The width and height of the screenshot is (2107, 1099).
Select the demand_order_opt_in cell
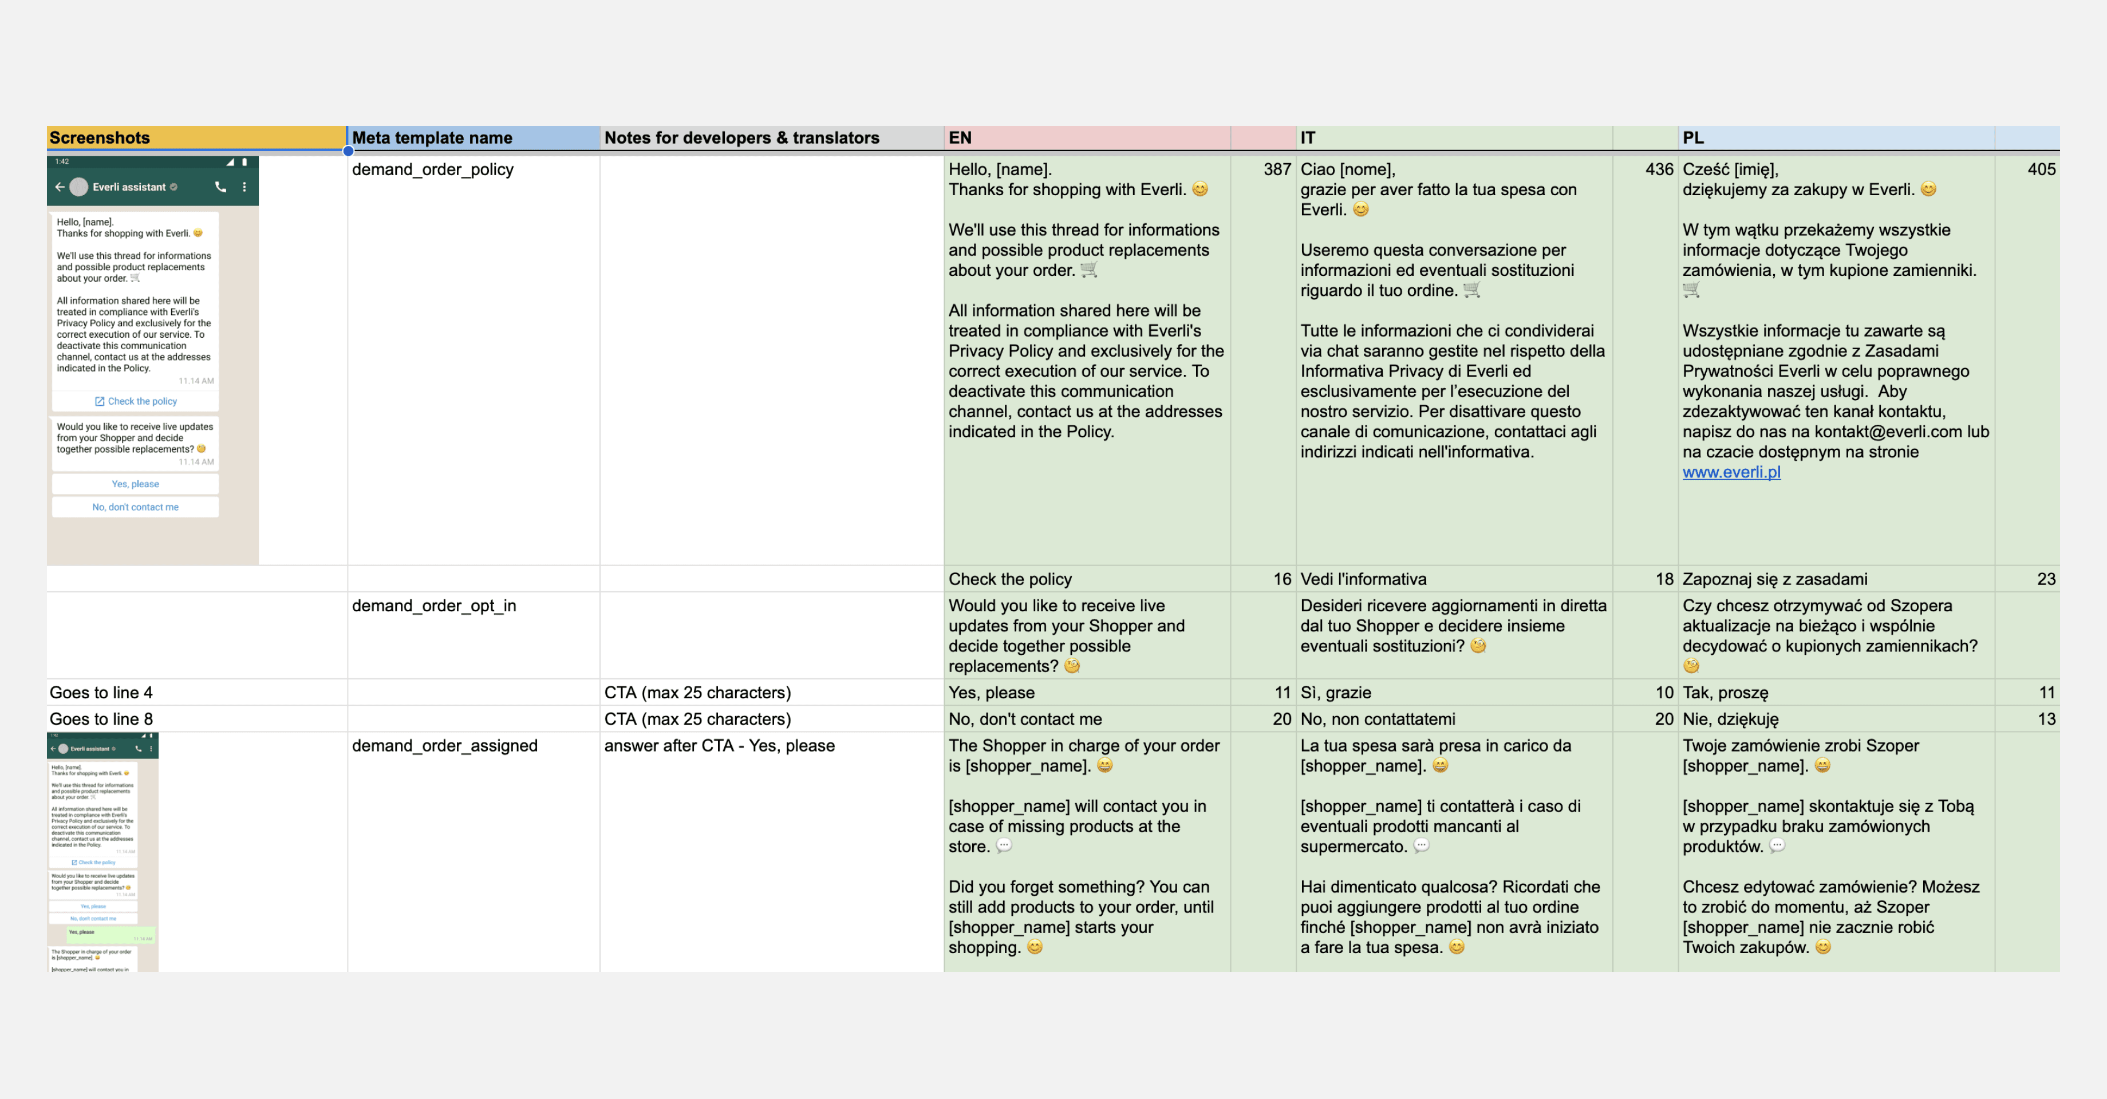pos(474,635)
